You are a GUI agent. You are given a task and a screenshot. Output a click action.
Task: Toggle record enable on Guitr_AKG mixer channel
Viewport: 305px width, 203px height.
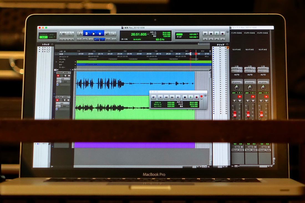[253, 97]
